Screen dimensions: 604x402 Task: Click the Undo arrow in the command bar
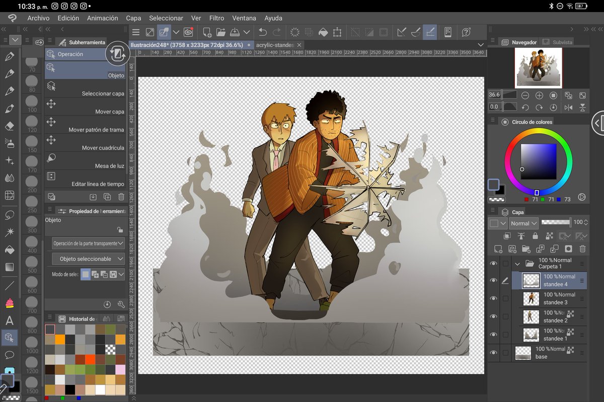tap(262, 32)
